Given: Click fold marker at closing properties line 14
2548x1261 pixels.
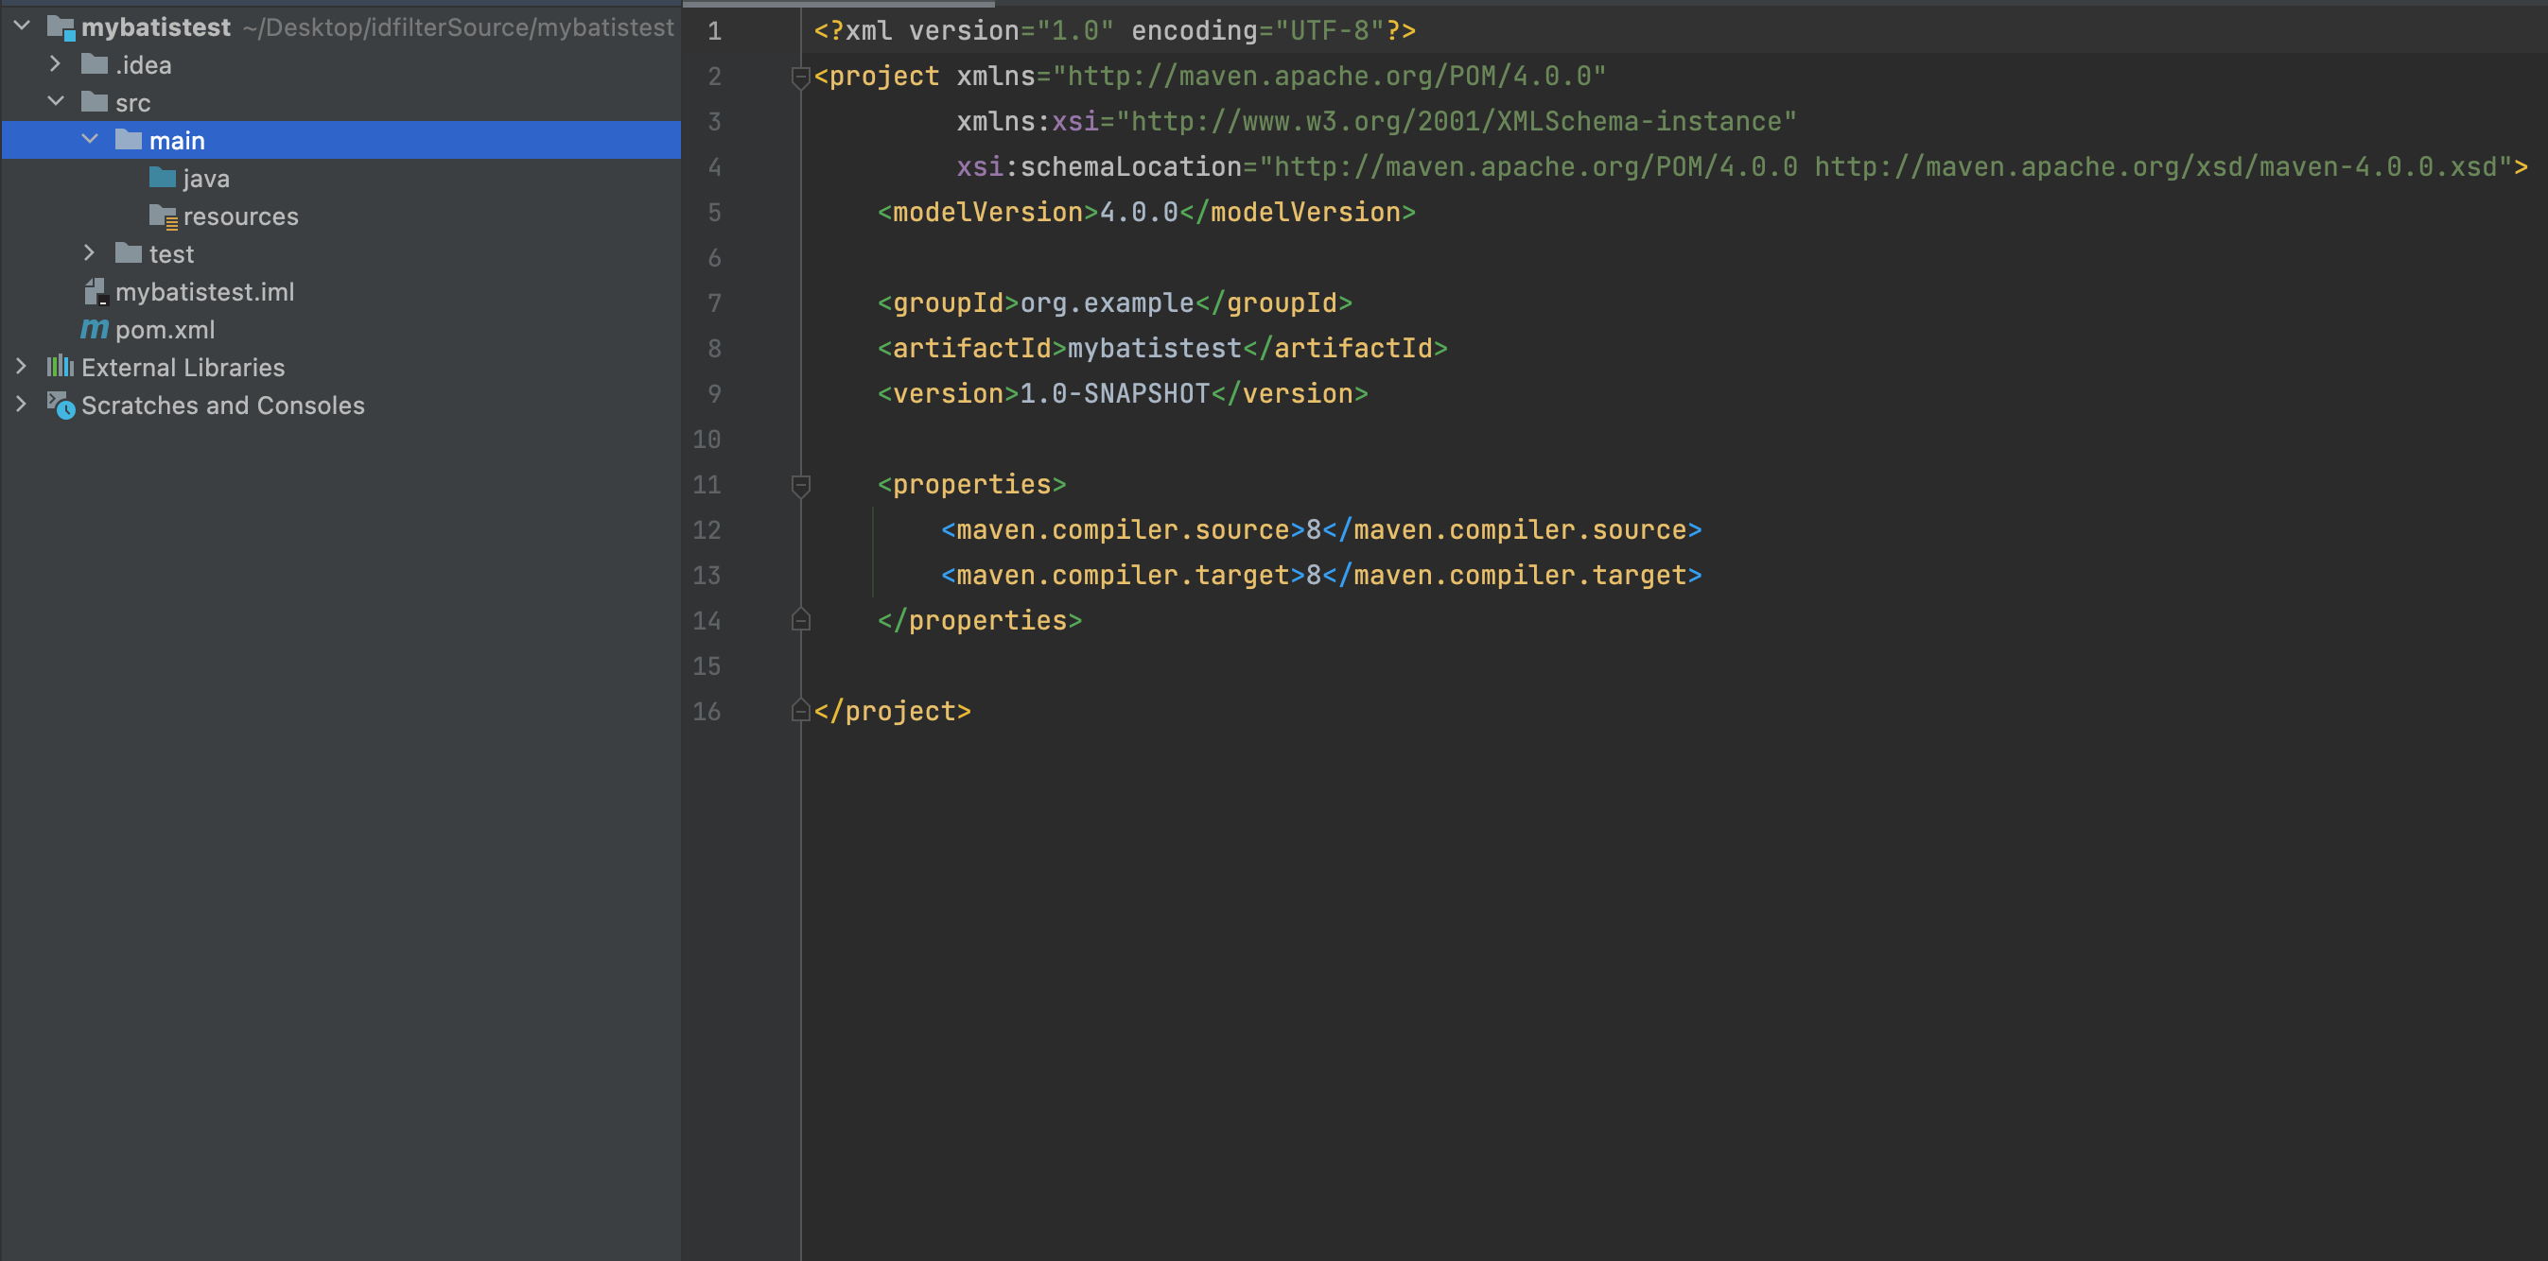Looking at the screenshot, I should coord(800,621).
